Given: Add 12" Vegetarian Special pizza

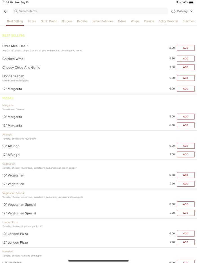Looking at the screenshot, I should (185, 213).
